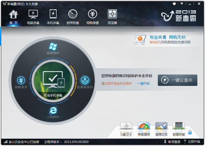This screenshot has height=146, width=205.
Task: Launch the U盘卫士 USB guard tool
Action: [x=126, y=128]
